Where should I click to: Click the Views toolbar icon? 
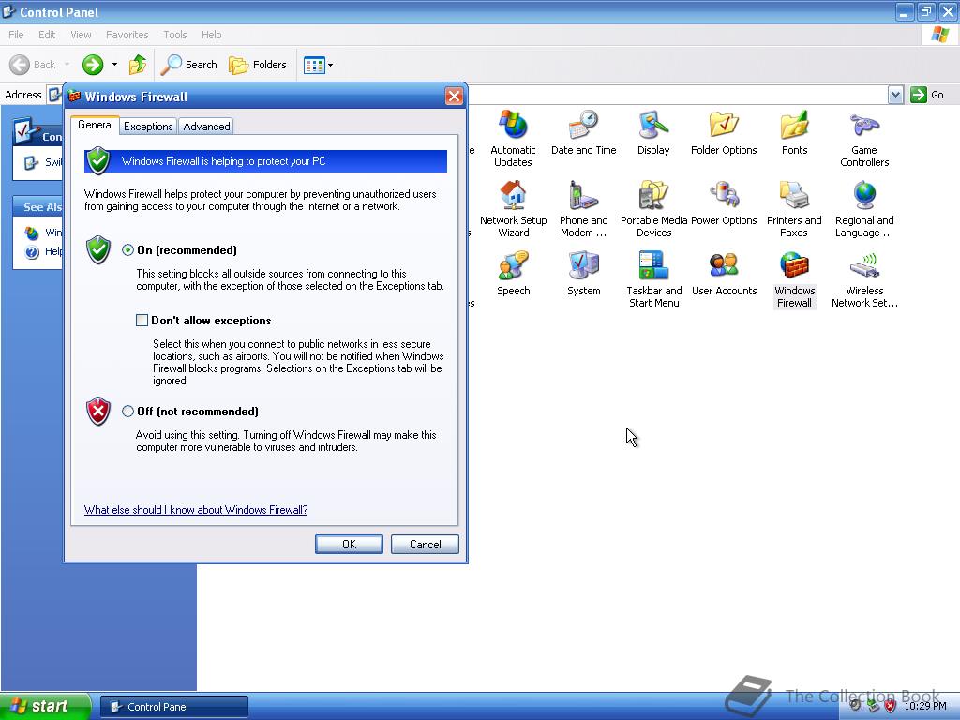(x=314, y=65)
